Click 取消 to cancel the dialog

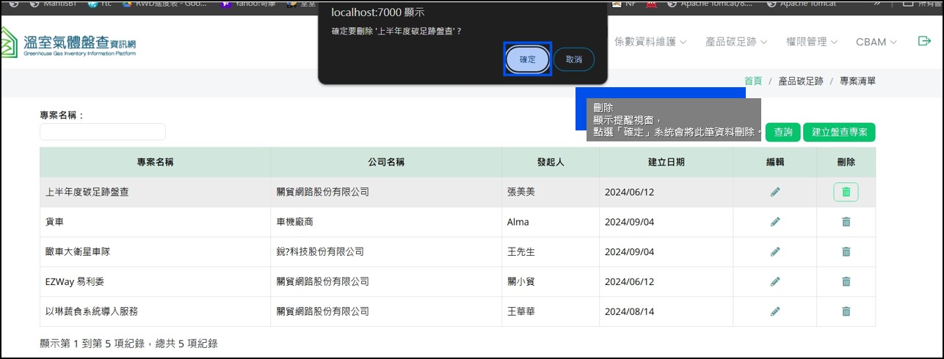pyautogui.click(x=573, y=59)
